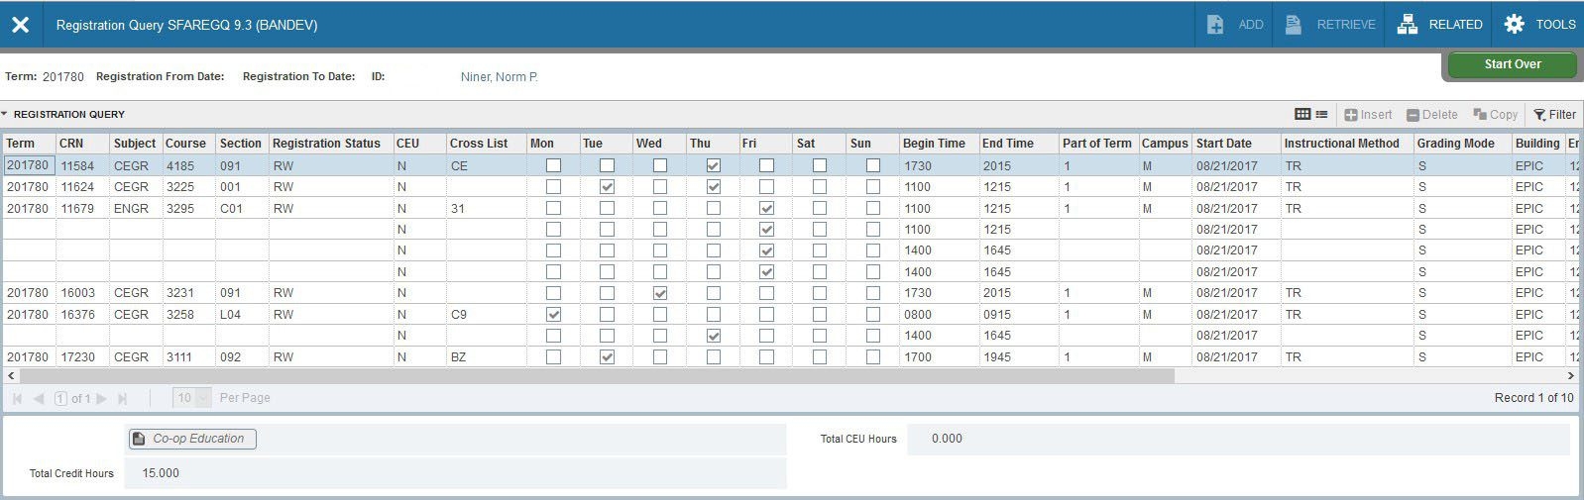Click course number 3111
The image size is (1584, 500).
pyautogui.click(x=179, y=357)
